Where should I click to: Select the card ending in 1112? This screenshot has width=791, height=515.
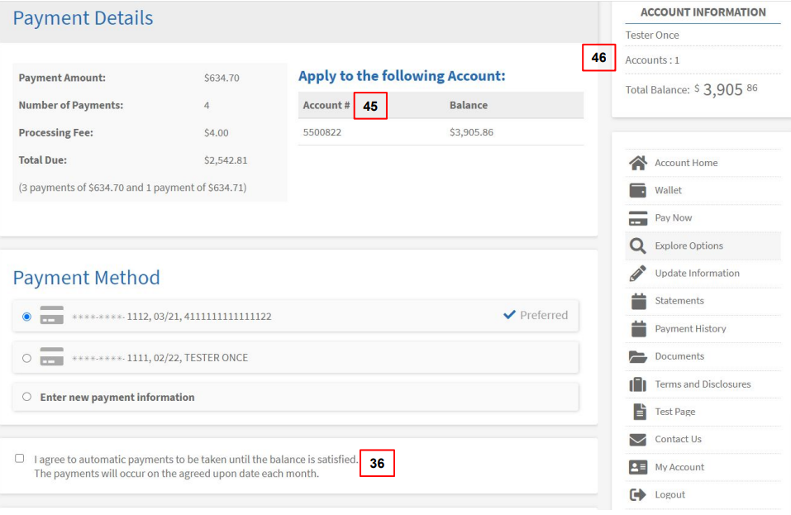click(27, 316)
